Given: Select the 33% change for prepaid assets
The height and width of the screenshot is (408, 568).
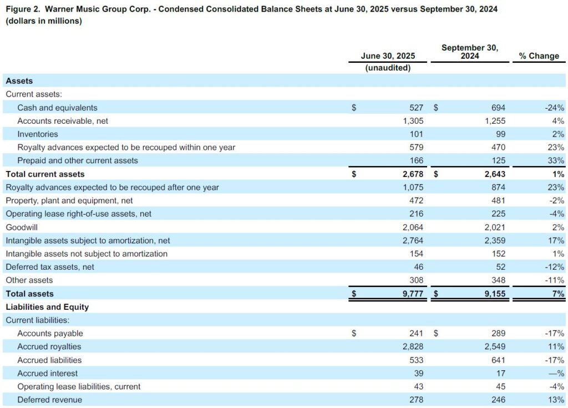Looking at the screenshot, I should [x=556, y=160].
